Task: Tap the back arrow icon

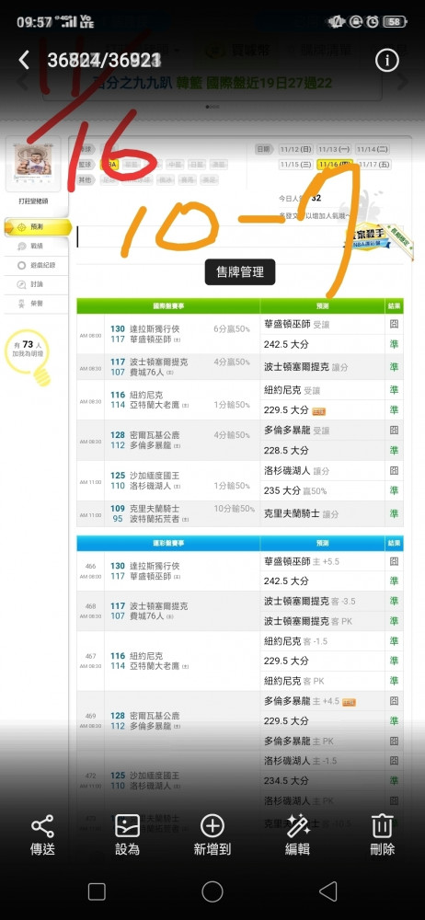Action: tap(24, 60)
